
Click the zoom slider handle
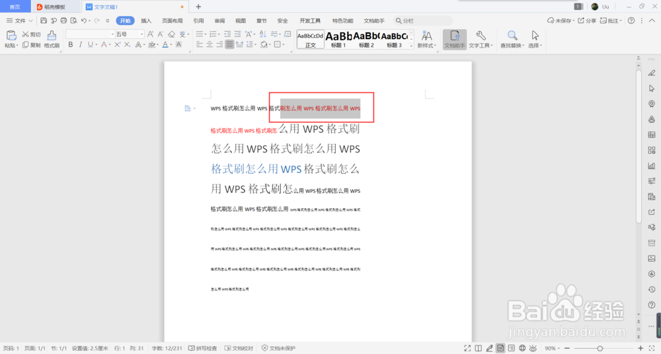600,348
